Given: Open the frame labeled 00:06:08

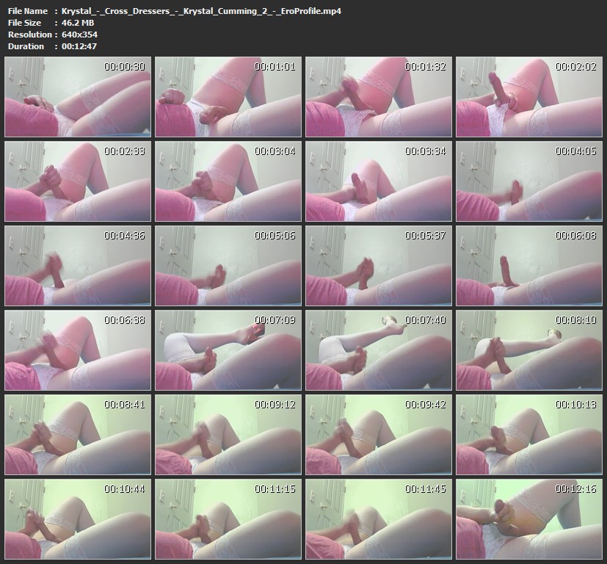Looking at the screenshot, I should coord(528,266).
